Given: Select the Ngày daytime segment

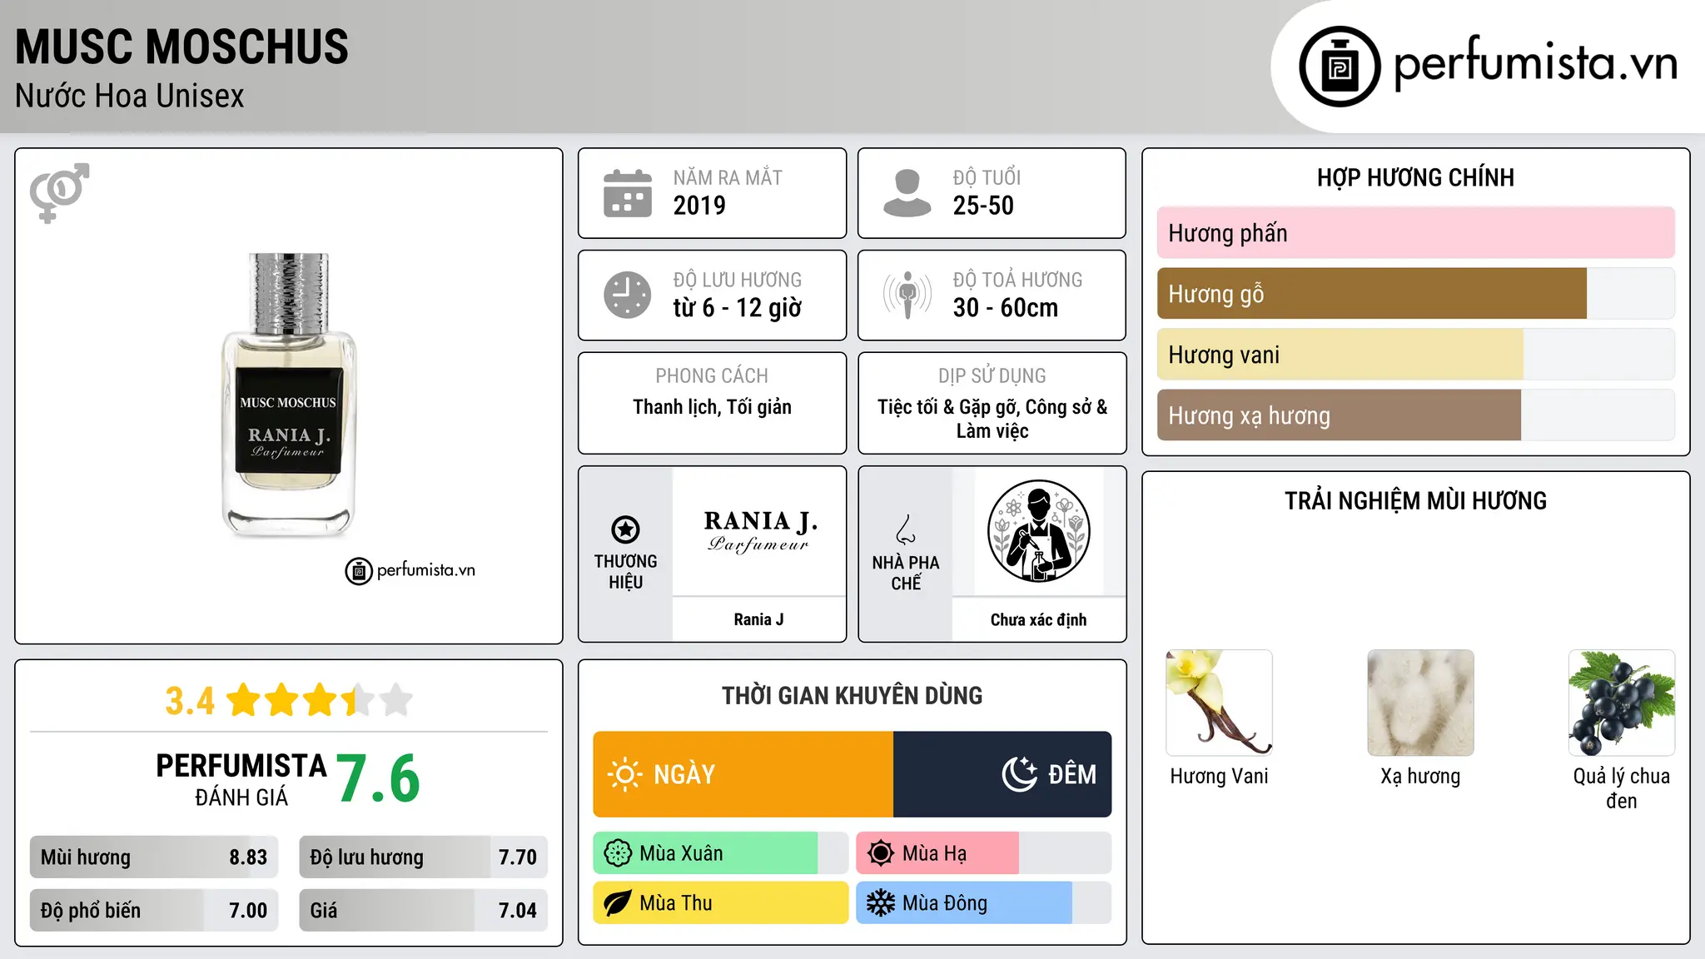Looking at the screenshot, I should [743, 774].
